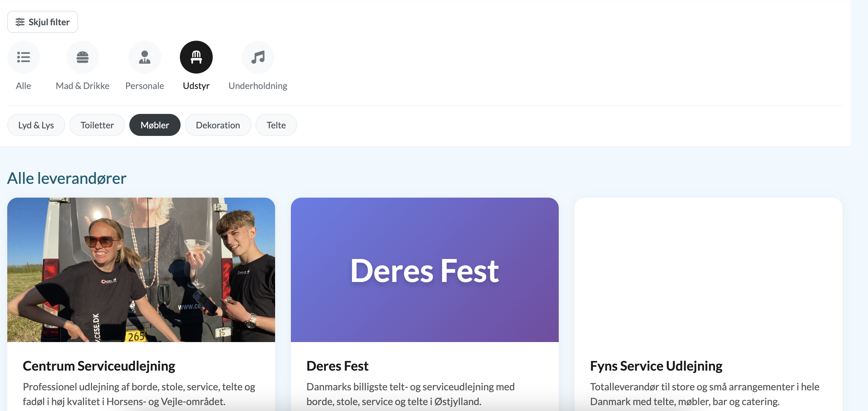The height and width of the screenshot is (411, 868).
Task: Select the Personale tab
Action: pyautogui.click(x=144, y=67)
